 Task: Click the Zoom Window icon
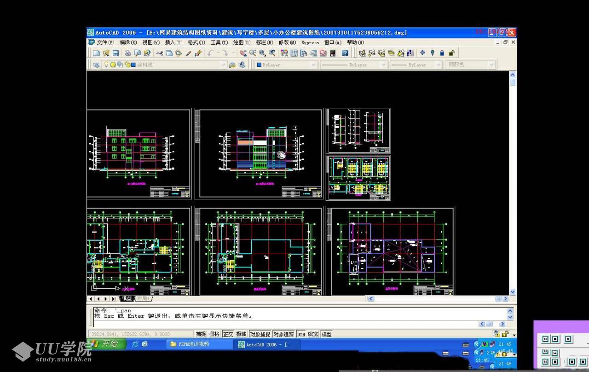click(262, 53)
